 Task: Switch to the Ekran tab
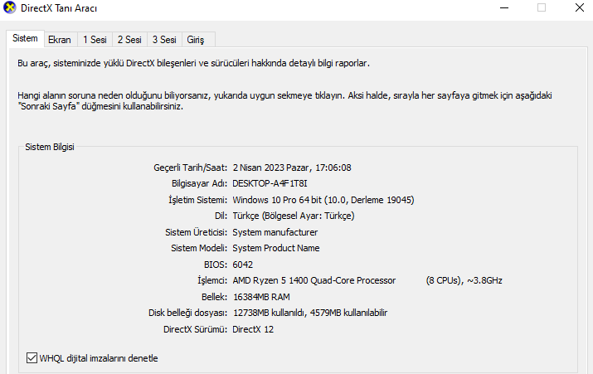click(59, 39)
